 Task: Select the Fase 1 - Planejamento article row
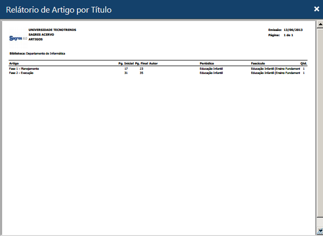pos(24,69)
